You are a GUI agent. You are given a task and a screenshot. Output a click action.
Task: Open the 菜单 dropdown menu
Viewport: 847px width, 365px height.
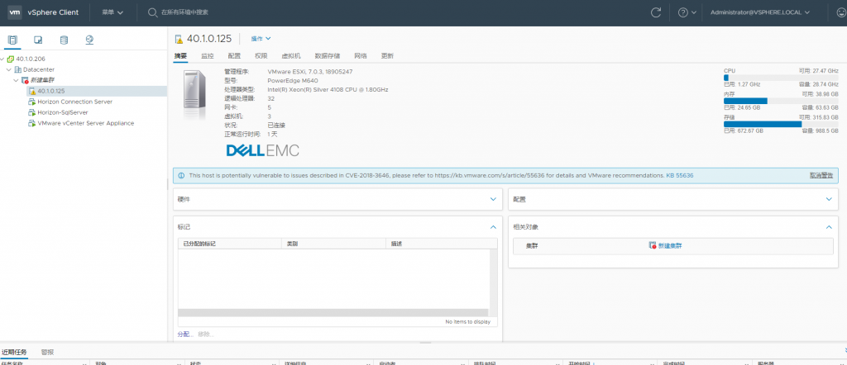click(x=112, y=12)
